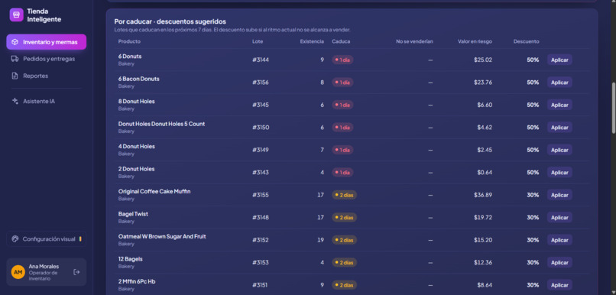Image resolution: width=616 pixels, height=295 pixels.
Task: Click the Tienda Inteligente store logo icon
Action: coord(17,15)
